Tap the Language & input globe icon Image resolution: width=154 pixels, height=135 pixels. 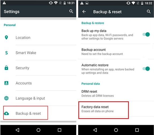click(x=6, y=98)
